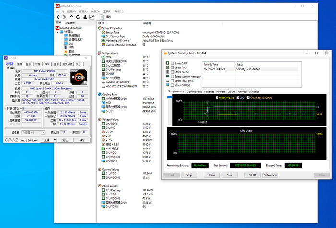
Task: Click the 水泵 pump fan icon
Action: click(103, 103)
